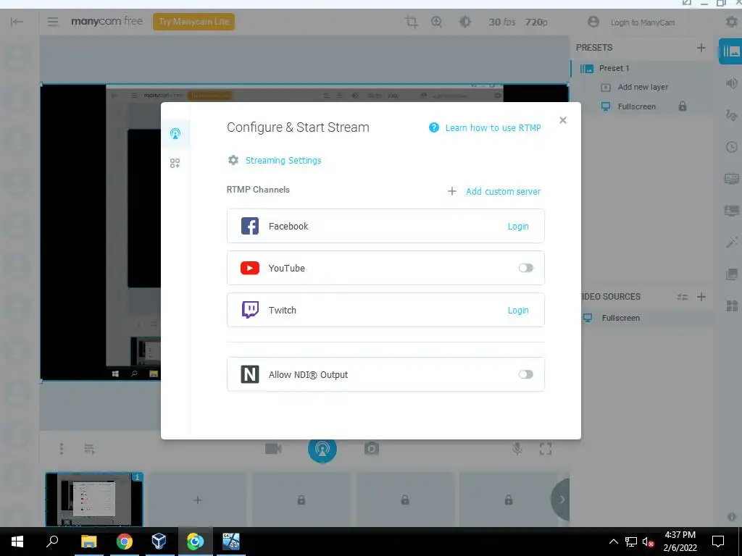The height and width of the screenshot is (556, 742).
Task: Click the YouTube logo icon
Action: tap(250, 268)
